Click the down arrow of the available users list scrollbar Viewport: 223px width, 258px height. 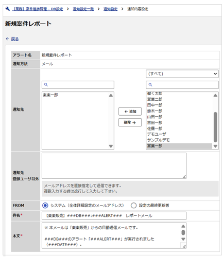[x=215, y=146]
